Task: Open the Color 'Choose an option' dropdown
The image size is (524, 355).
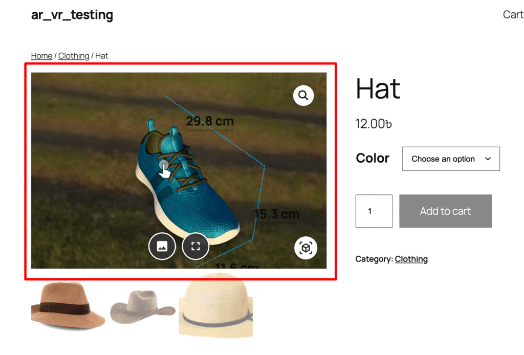Action: point(450,159)
